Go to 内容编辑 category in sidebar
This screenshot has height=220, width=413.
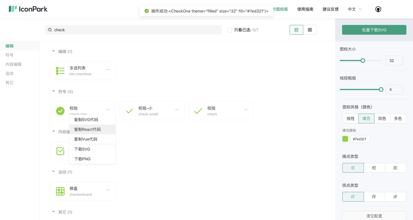(x=13, y=64)
